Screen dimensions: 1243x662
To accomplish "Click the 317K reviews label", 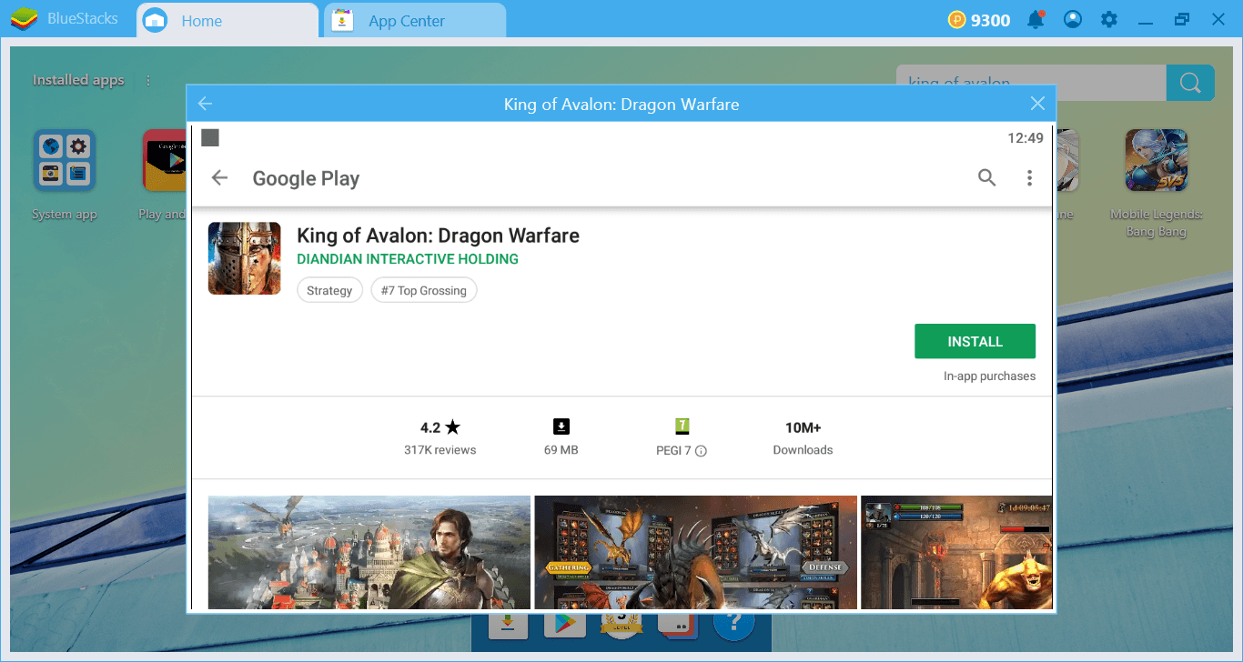I will click(x=440, y=450).
